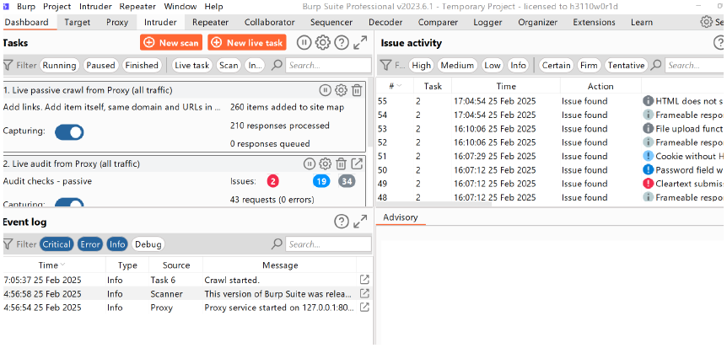Click the Event log filter funnel icon

point(8,244)
